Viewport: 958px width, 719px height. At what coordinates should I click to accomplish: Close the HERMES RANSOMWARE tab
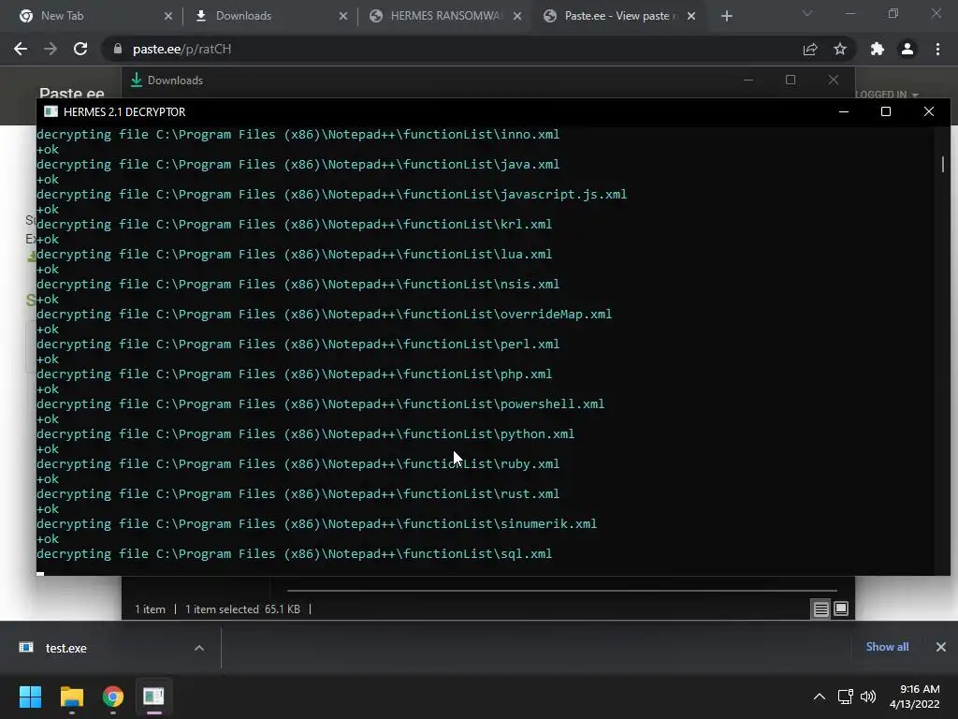[x=517, y=17]
